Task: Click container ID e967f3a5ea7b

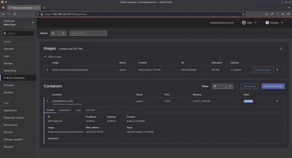Action: [x=55, y=121]
